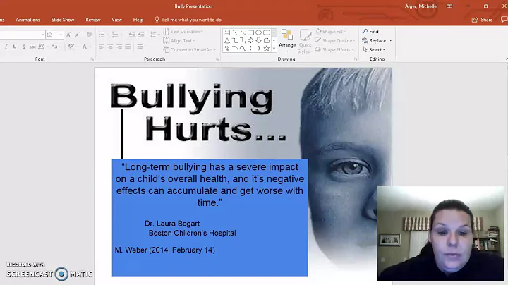Screen dimensions: 508x285
Task: Open the Align Text dropdown
Action: (179, 40)
